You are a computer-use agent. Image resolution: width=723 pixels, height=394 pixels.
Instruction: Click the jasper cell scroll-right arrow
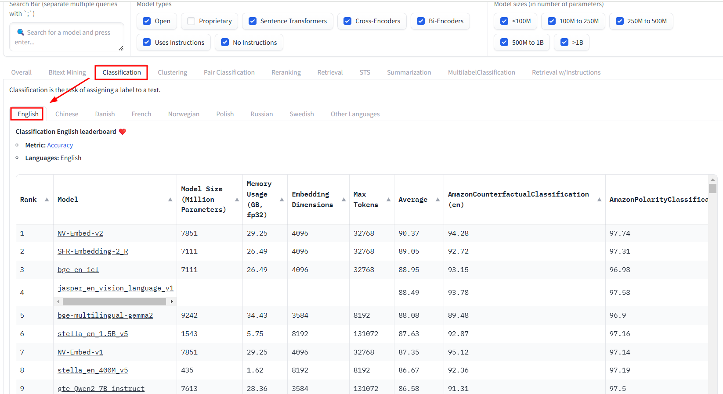(172, 302)
